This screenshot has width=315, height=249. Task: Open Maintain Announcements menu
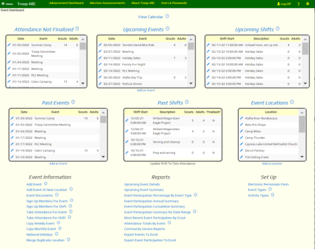click(x=107, y=3)
